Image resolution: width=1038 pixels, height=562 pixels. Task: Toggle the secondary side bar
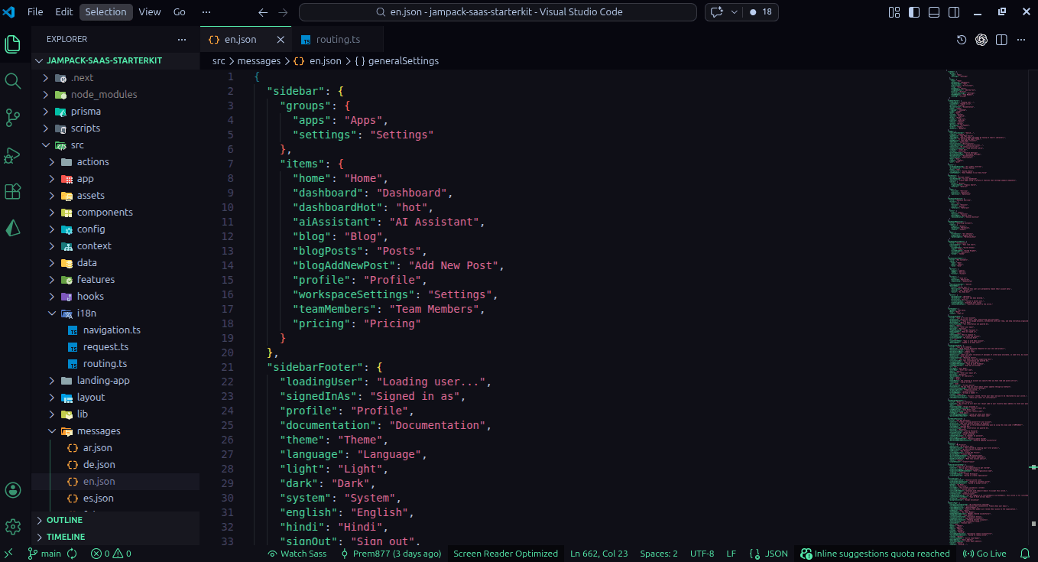coord(954,12)
